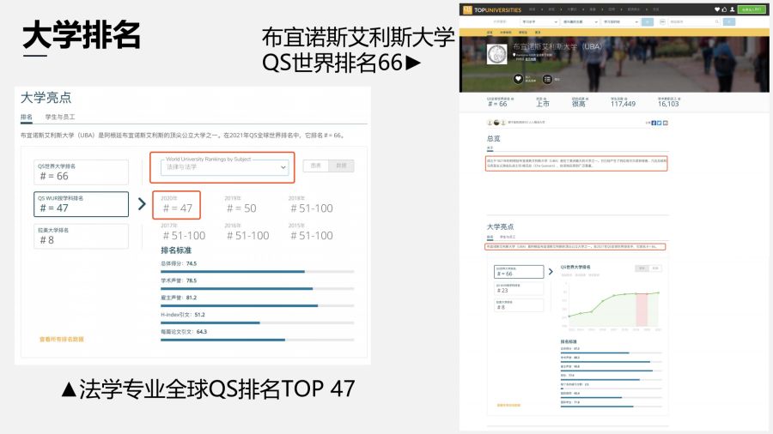Click the 2015年 '# 51-100' ranking value
The image size is (773, 434).
coord(312,236)
